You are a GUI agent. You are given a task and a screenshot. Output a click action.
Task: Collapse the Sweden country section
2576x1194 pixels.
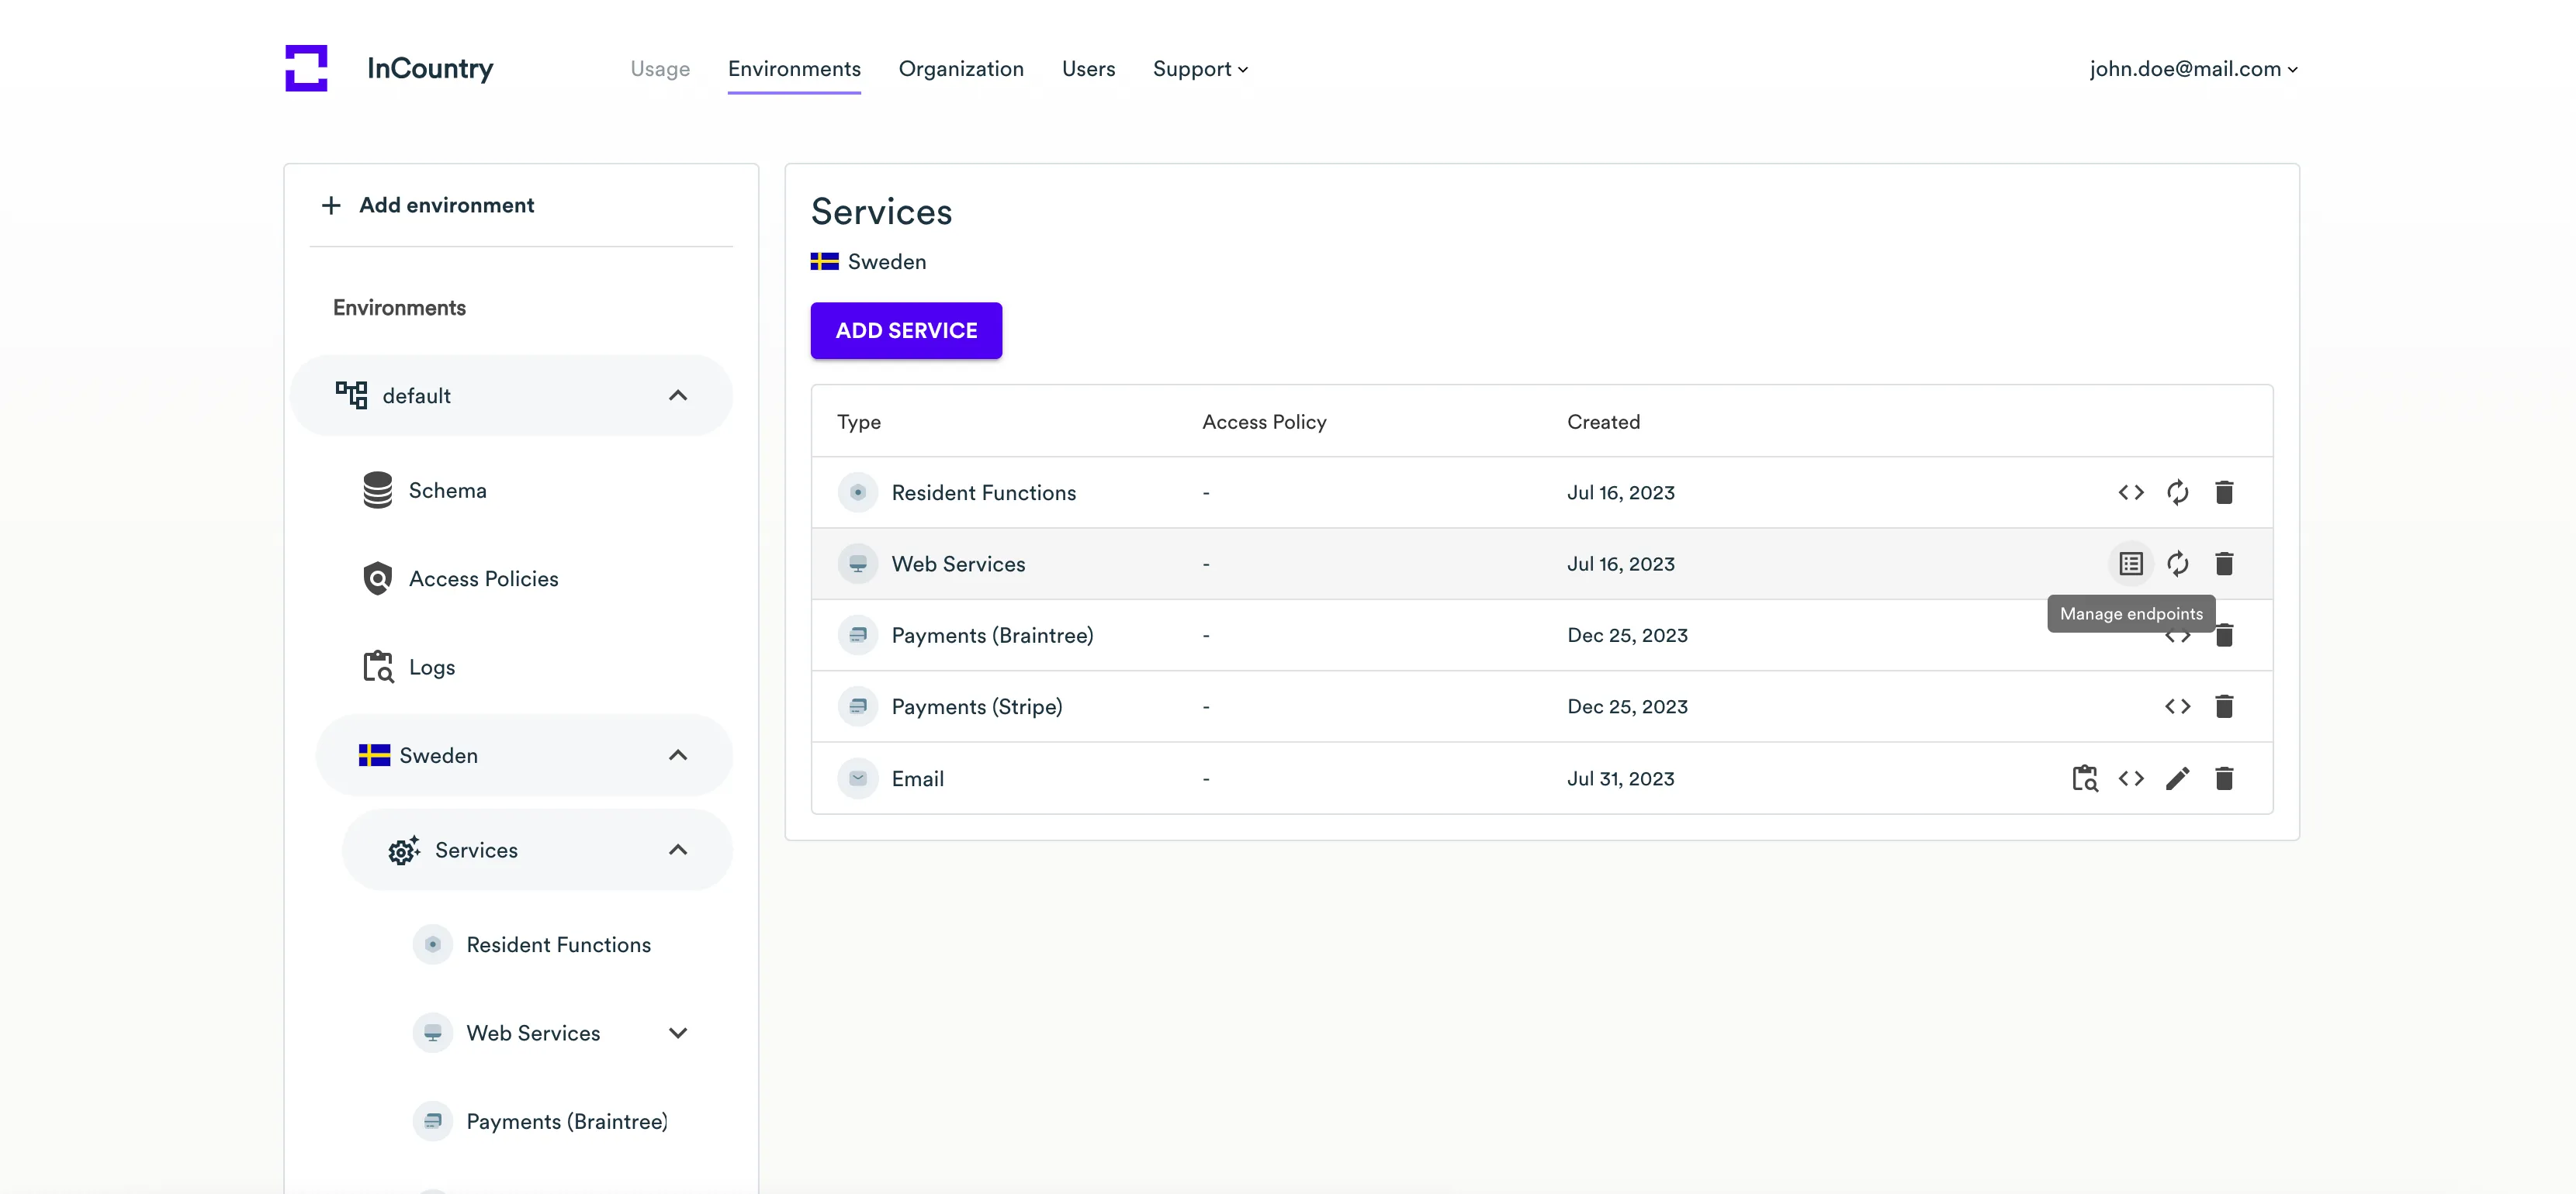coord(677,755)
